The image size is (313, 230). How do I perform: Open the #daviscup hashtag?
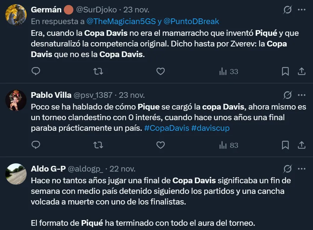210,128
